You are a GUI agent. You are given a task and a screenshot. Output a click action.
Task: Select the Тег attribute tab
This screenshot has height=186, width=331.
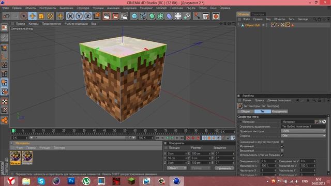(x=262, y=112)
